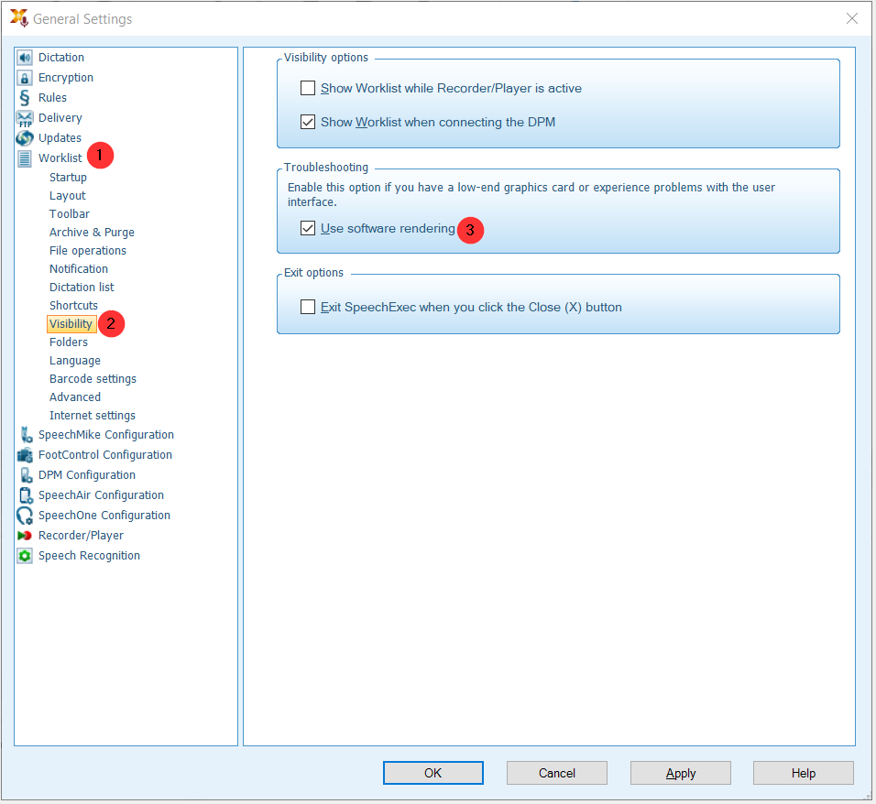Select the Dictation list page
Viewport: 876px width, 804px height.
82,287
